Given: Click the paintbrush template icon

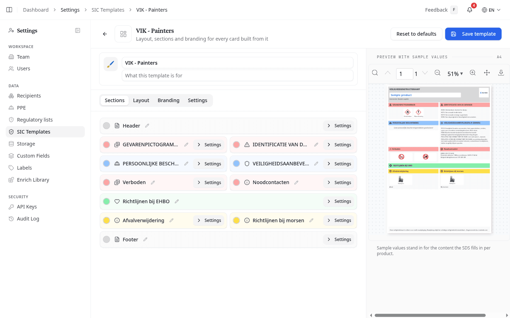Looking at the screenshot, I should pyautogui.click(x=110, y=64).
